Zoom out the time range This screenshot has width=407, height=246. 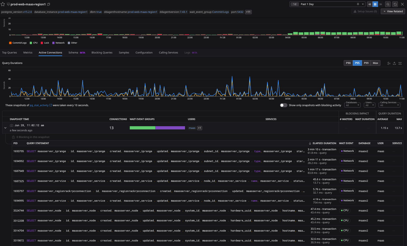click(x=388, y=4)
